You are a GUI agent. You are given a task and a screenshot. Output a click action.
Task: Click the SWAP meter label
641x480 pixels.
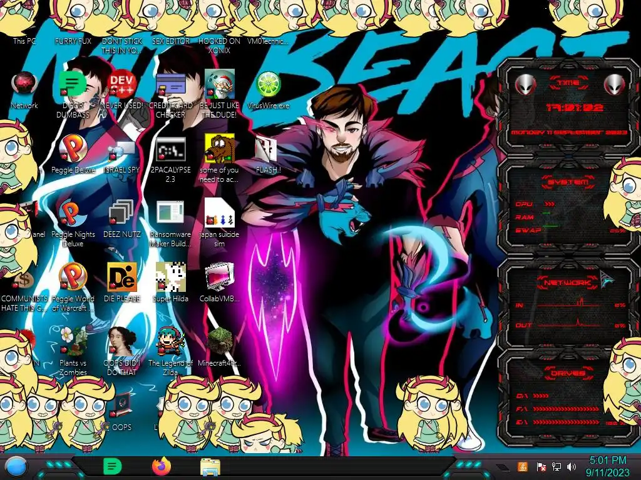coord(528,230)
